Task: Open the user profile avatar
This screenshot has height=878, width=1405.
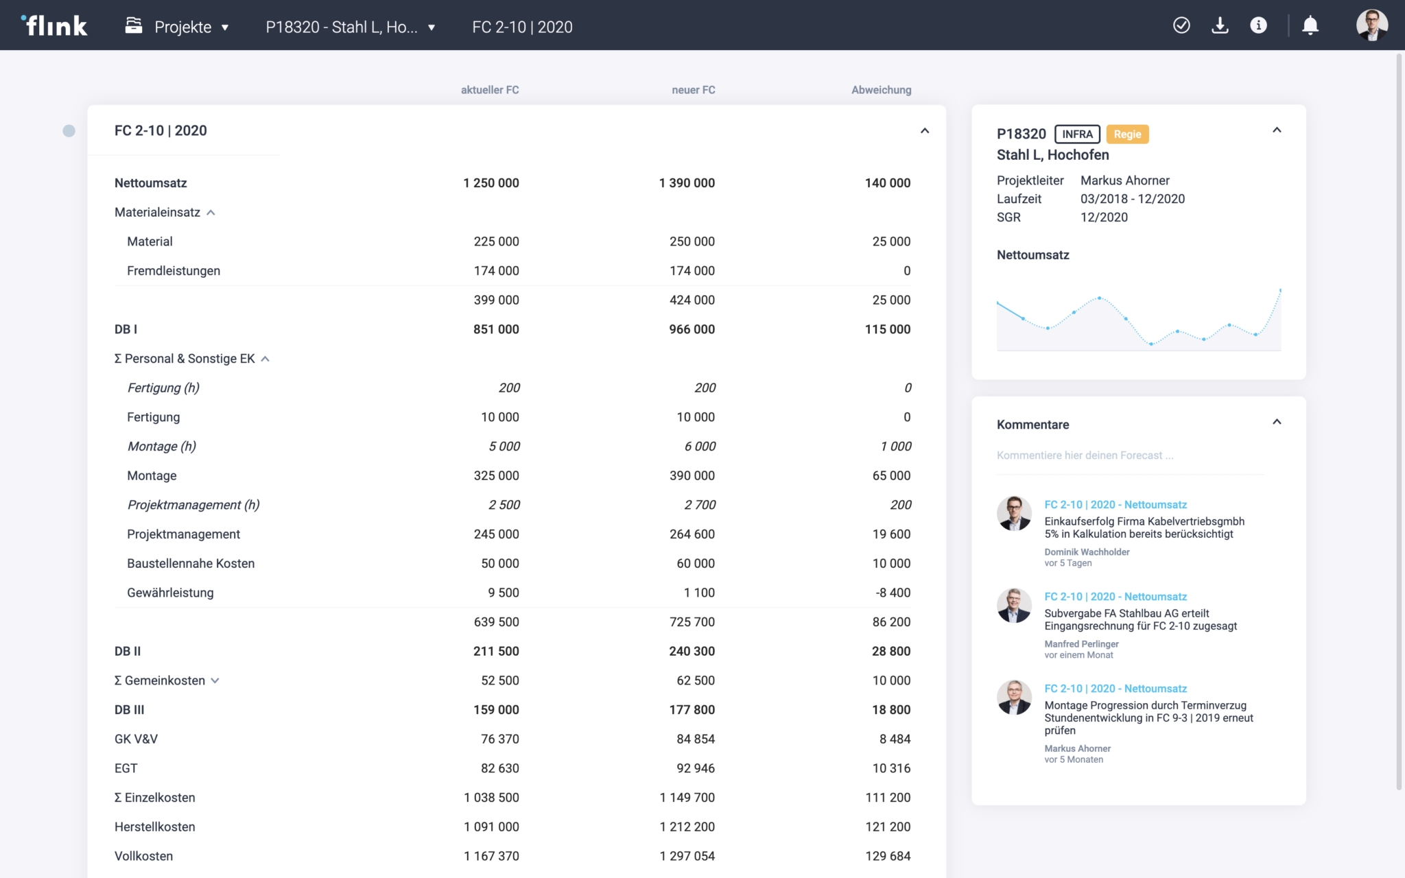Action: click(x=1371, y=25)
